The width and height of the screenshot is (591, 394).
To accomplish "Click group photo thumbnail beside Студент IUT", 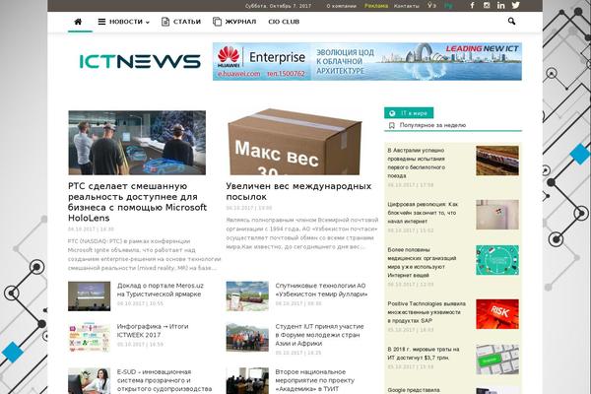I will pyautogui.click(x=247, y=337).
